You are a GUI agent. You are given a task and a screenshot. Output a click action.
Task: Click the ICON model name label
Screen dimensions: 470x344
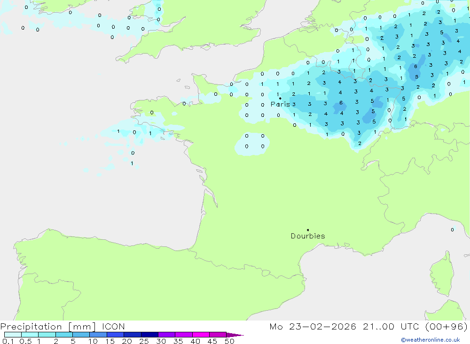point(113,327)
